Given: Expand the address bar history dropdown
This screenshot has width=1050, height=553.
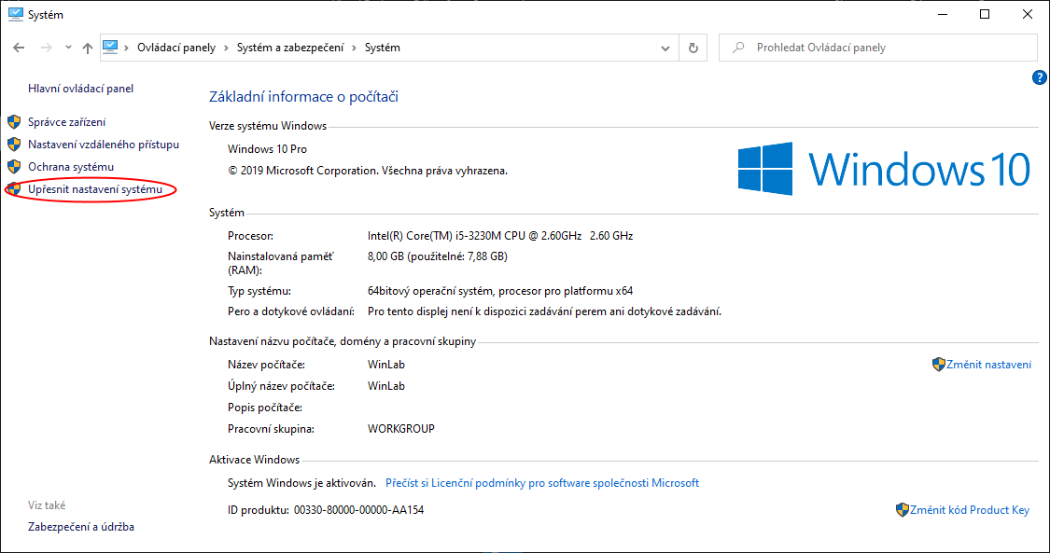Looking at the screenshot, I should coord(665,48).
